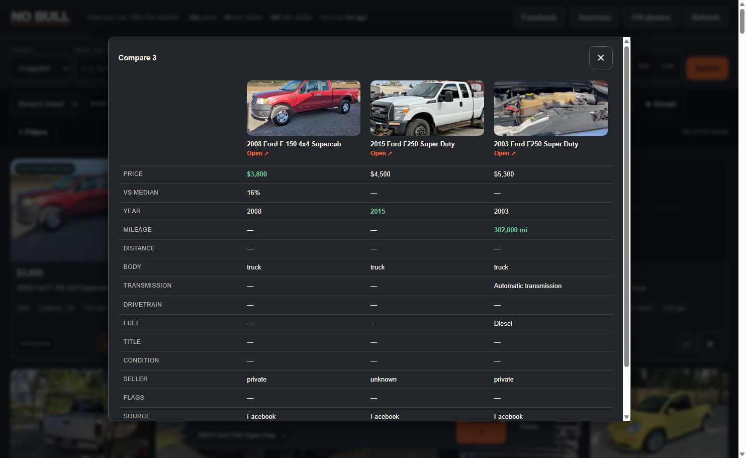This screenshot has width=746, height=458.
Task: Click the dialog's vertical scrollbar thumb
Action: pos(626,206)
